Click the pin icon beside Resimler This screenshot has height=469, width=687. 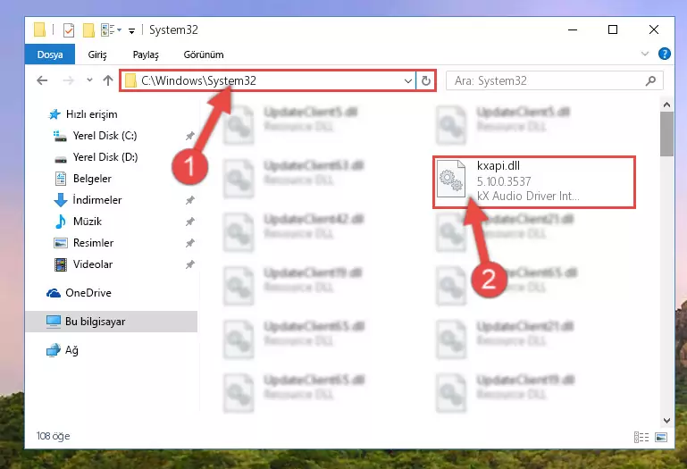click(189, 243)
